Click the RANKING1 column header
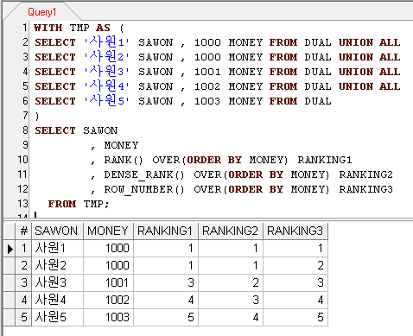 point(166,231)
